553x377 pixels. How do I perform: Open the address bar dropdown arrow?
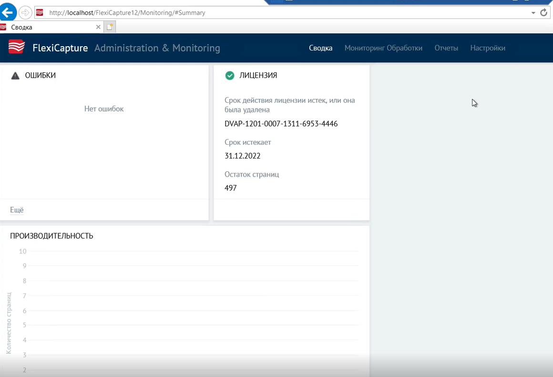[533, 13]
